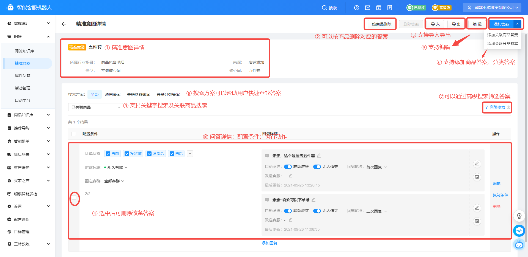This screenshot has width=528, height=257.
Task: Uncheck 售后 order status
Action: point(172,154)
